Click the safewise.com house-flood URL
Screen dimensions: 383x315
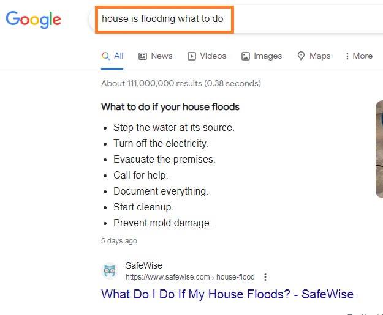point(191,276)
